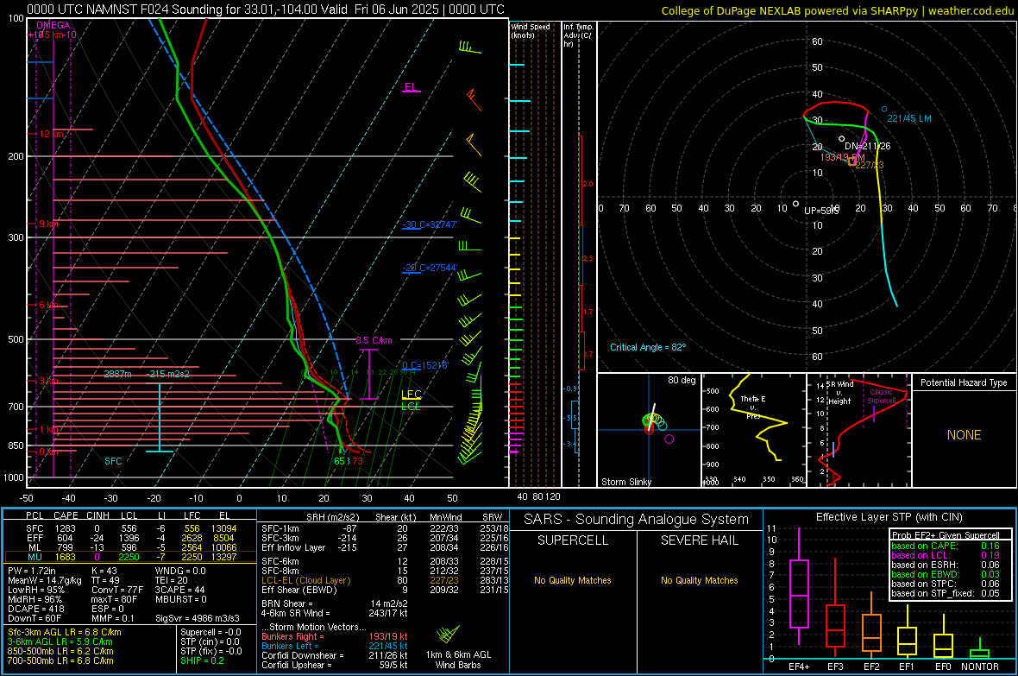Click the cyan SFC label on the skew-T
Screen dimensions: 1018x676
pyautogui.click(x=113, y=461)
